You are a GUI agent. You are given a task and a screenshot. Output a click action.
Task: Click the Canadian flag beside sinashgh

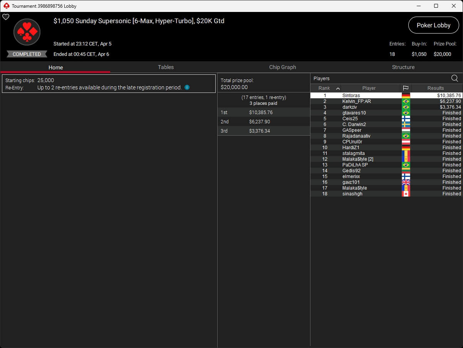tap(406, 194)
